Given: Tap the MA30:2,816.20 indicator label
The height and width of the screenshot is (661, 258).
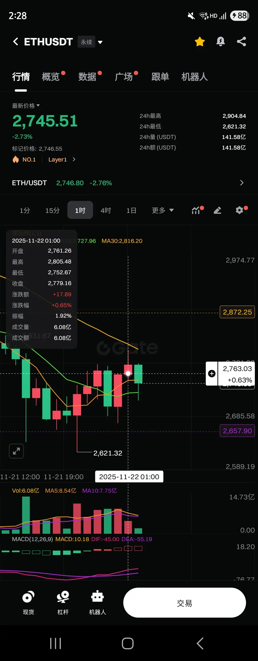Looking at the screenshot, I should point(122,241).
